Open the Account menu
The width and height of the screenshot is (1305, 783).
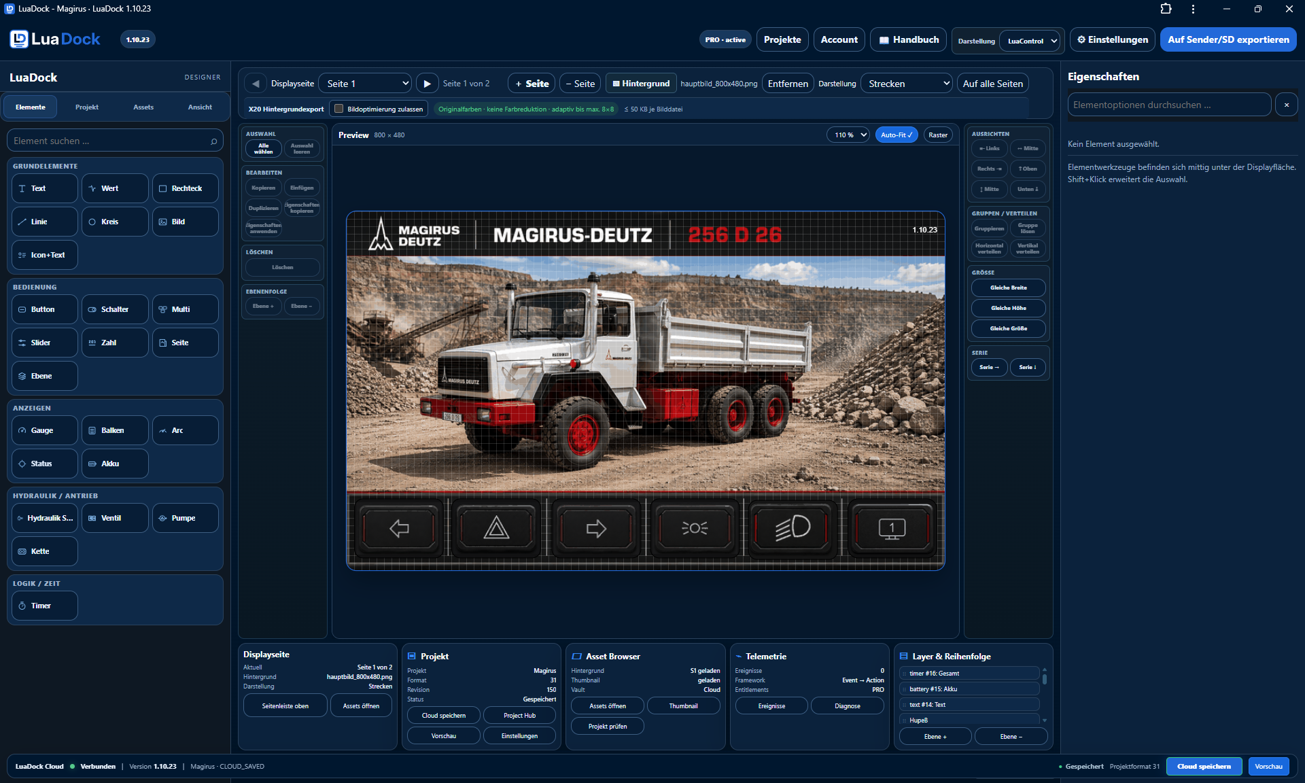pos(839,39)
